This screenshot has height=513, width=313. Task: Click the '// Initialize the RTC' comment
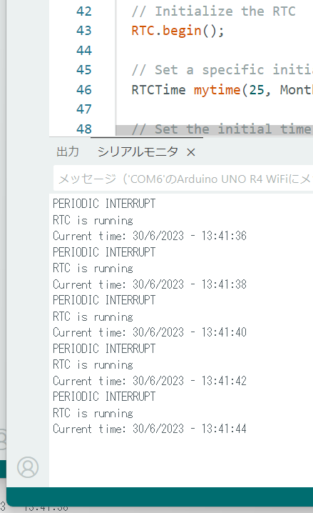coord(213,11)
